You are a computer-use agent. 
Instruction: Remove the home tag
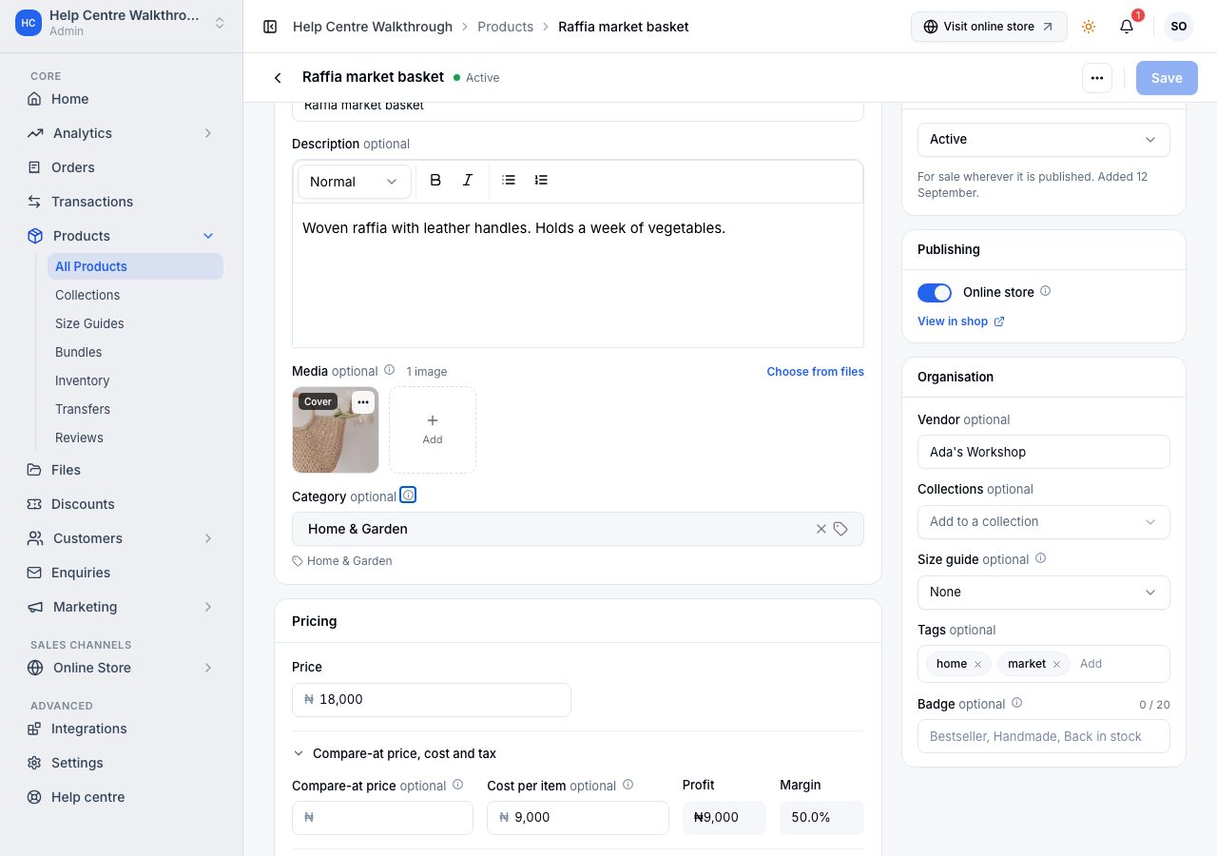pos(977,664)
